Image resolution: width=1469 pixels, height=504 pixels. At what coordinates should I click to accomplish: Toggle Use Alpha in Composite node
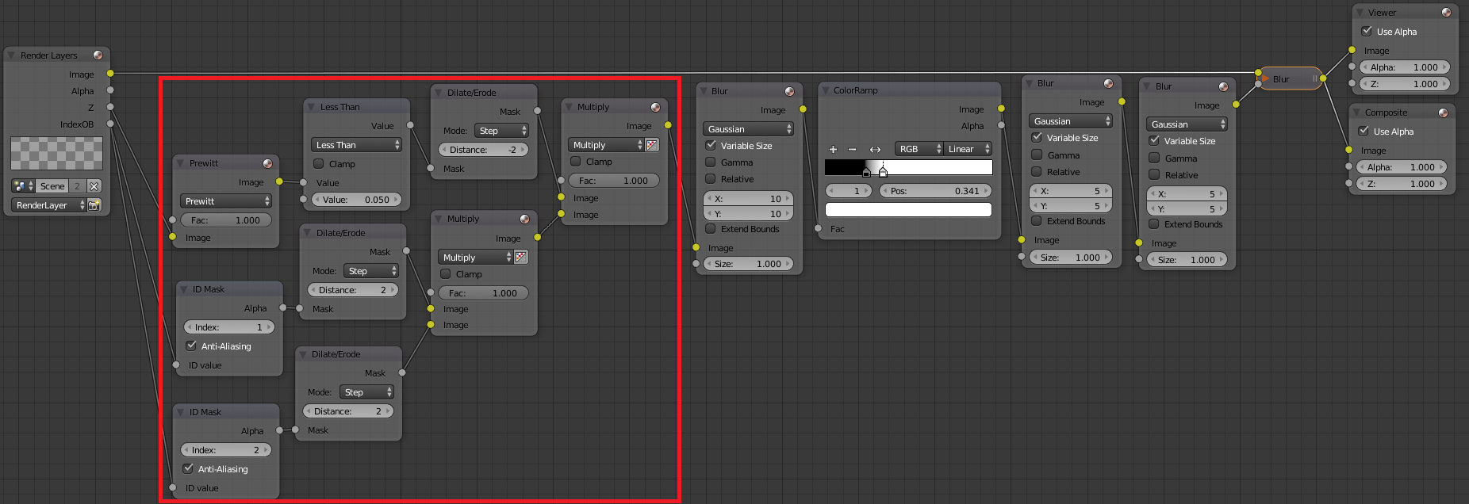(1364, 131)
